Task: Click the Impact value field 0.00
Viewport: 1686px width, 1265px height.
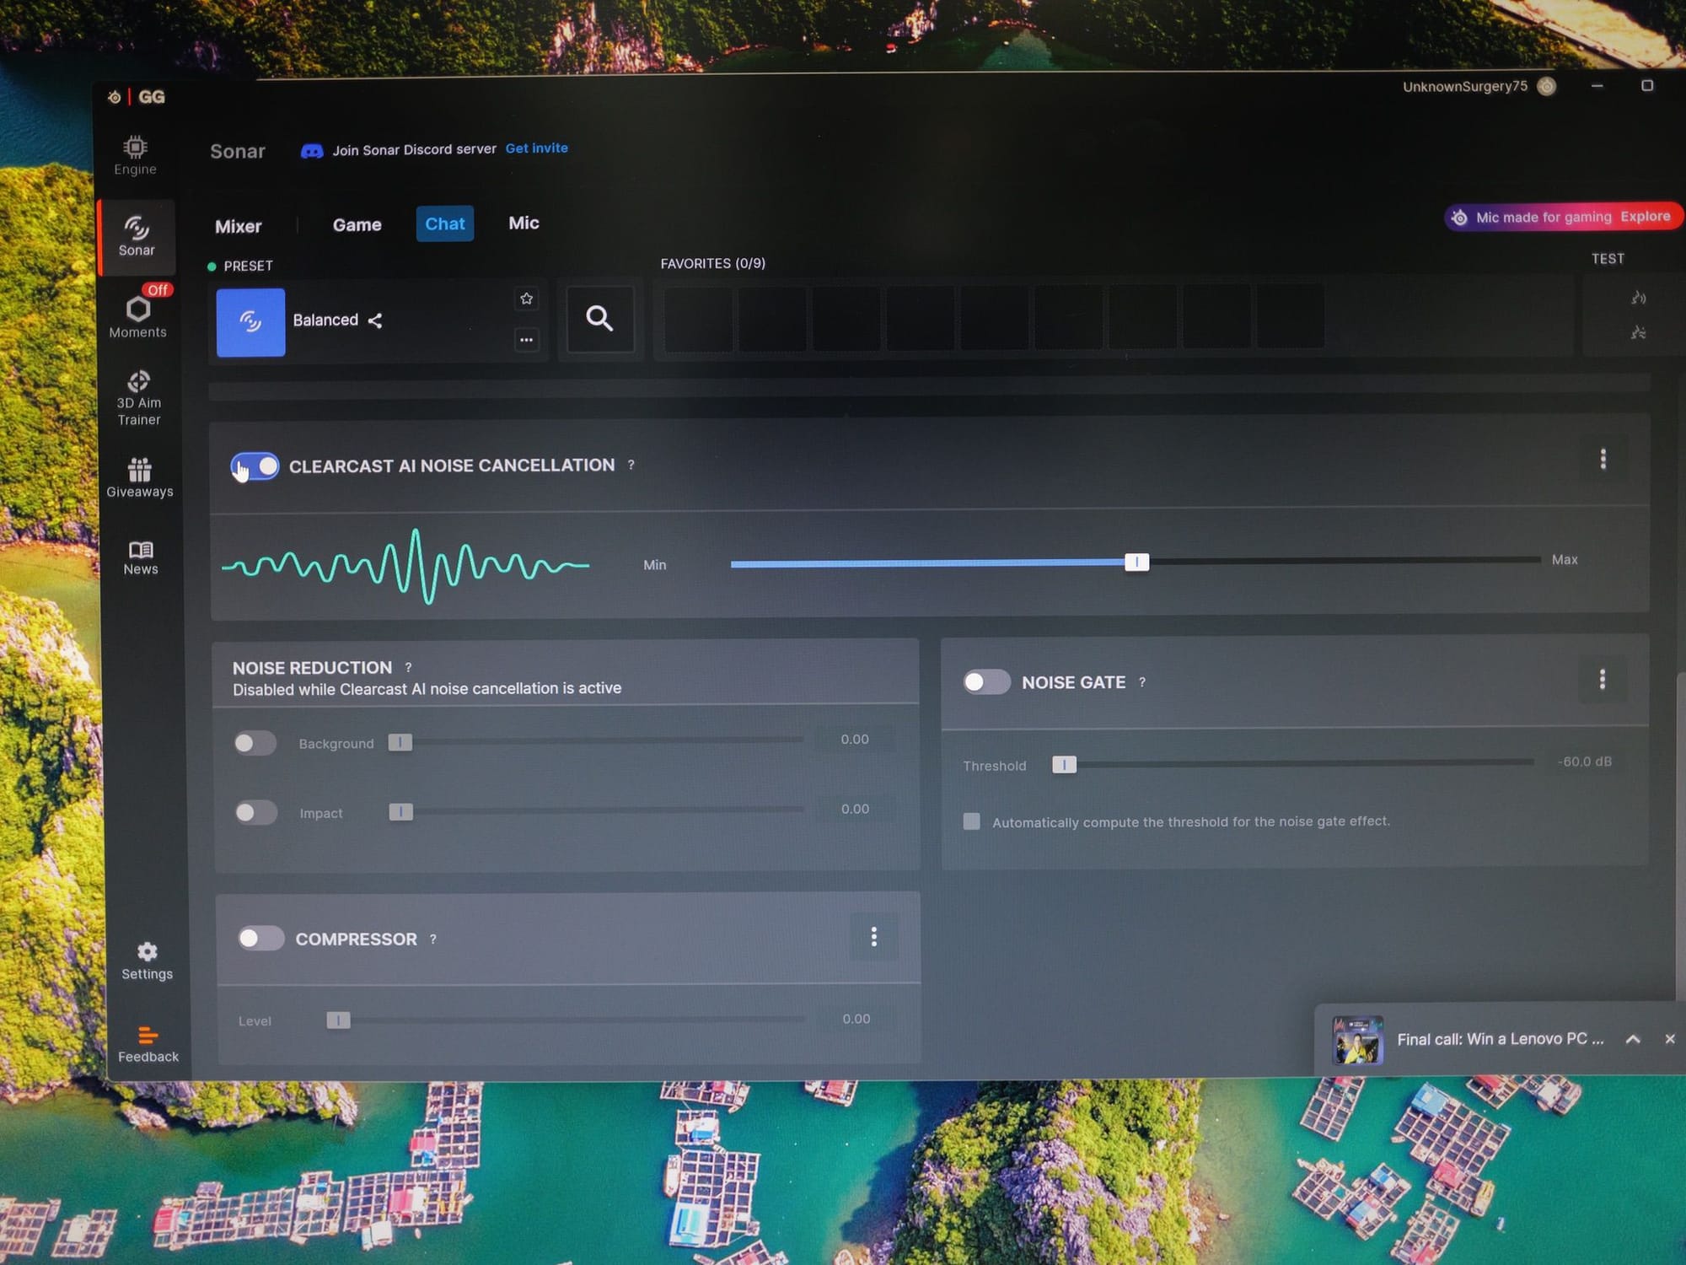Action: [855, 809]
